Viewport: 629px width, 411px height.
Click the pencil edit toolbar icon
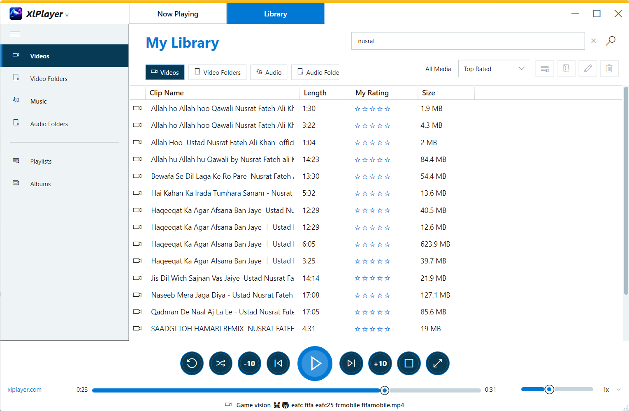[588, 69]
